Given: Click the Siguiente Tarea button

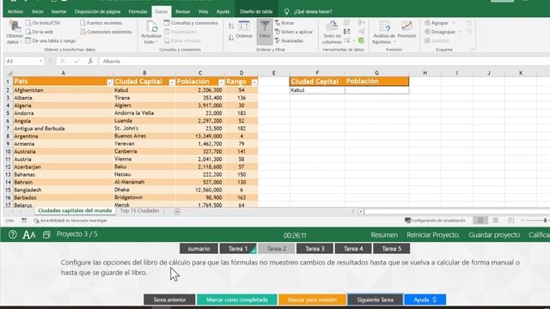Looking at the screenshot, I should pyautogui.click(x=375, y=300).
